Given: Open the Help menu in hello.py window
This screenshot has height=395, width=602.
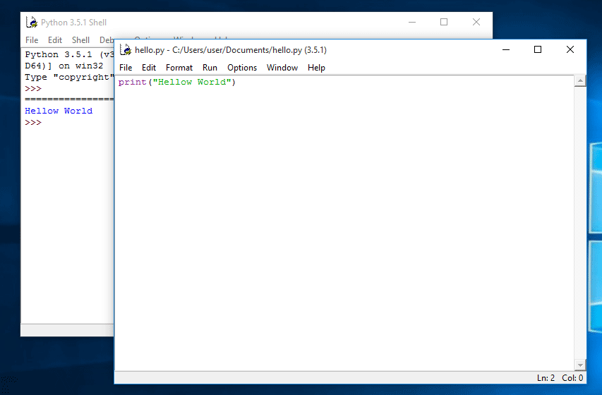Looking at the screenshot, I should (x=316, y=68).
